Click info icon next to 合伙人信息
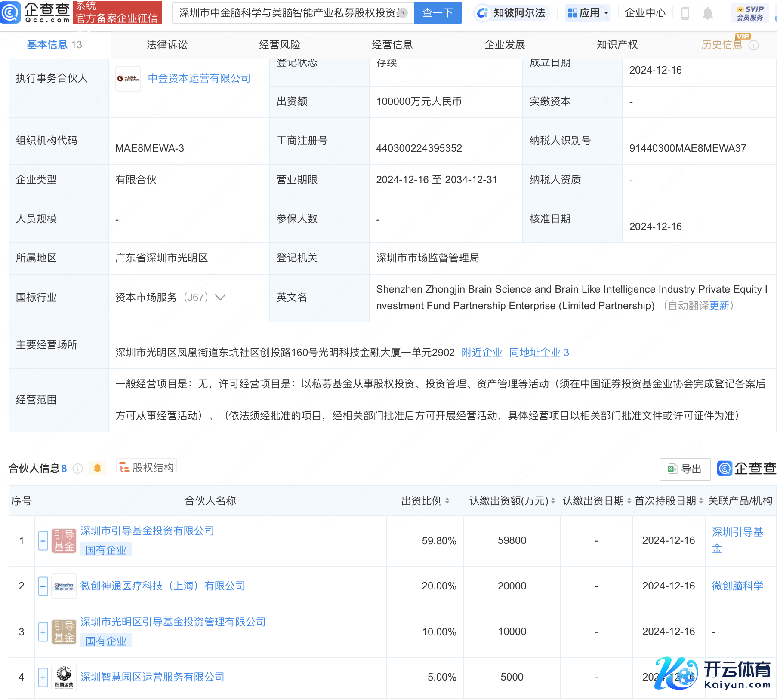Viewport: 777px width, 699px height. 78,469
